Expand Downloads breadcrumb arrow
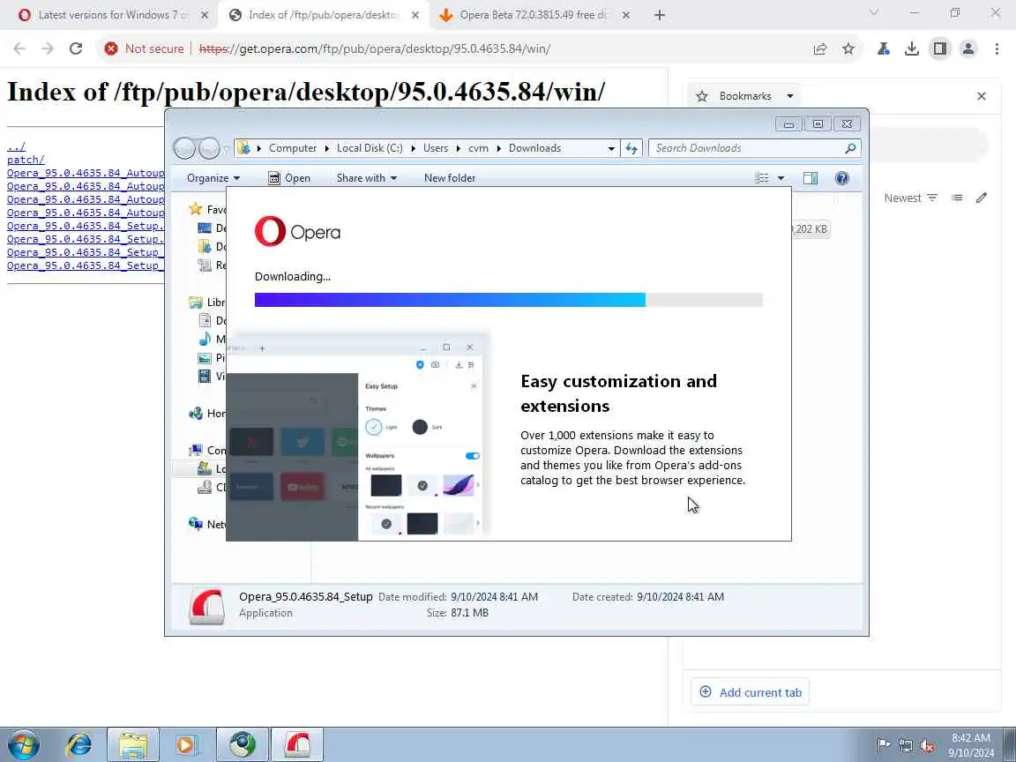Image resolution: width=1016 pixels, height=762 pixels. tap(499, 148)
